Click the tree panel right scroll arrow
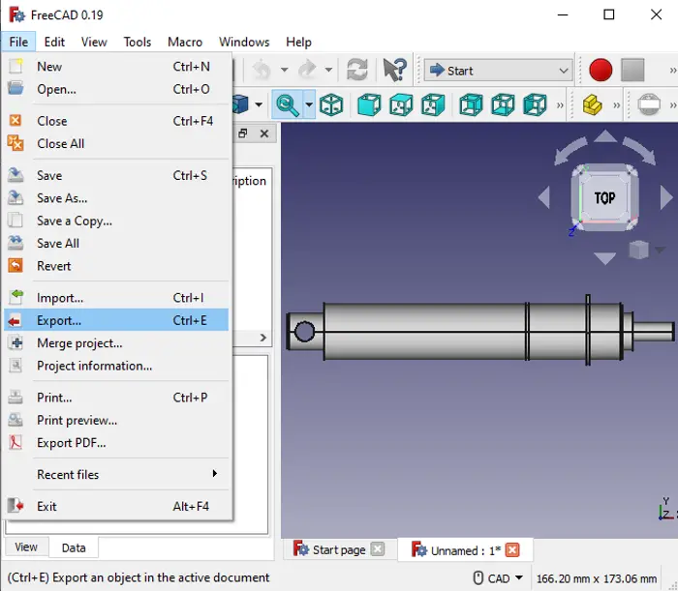 point(262,338)
